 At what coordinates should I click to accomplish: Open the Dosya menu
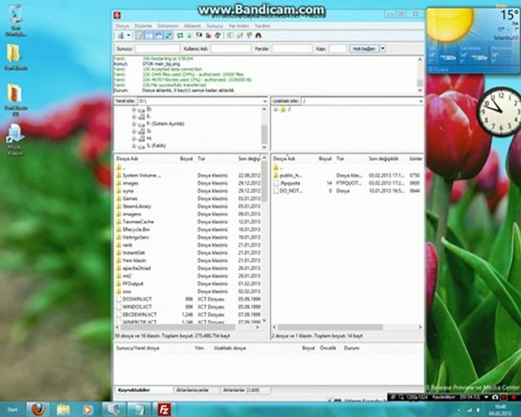[122, 25]
